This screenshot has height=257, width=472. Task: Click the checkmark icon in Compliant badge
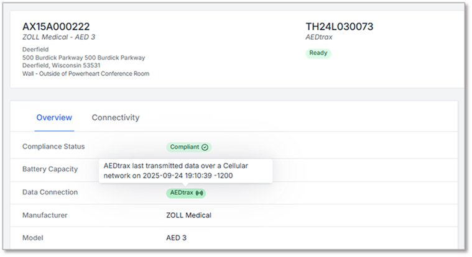206,147
